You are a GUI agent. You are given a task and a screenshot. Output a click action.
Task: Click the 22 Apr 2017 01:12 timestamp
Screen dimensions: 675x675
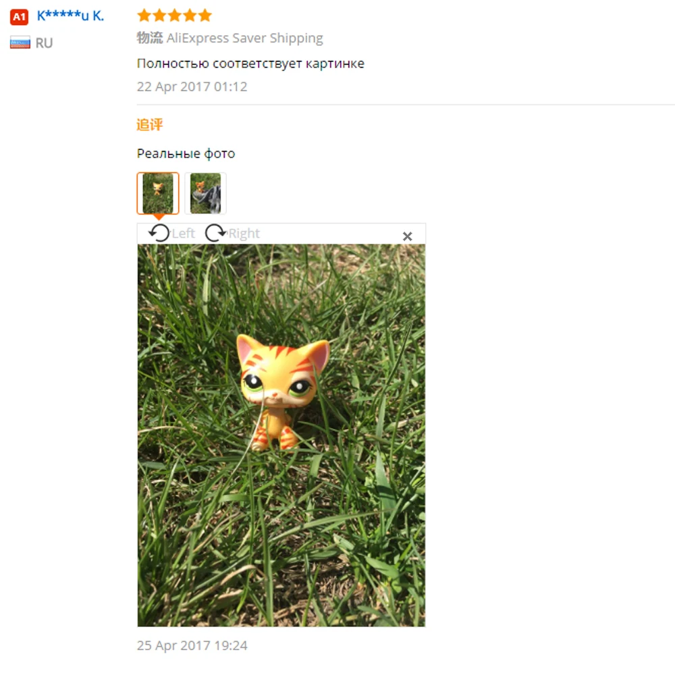coord(192,86)
